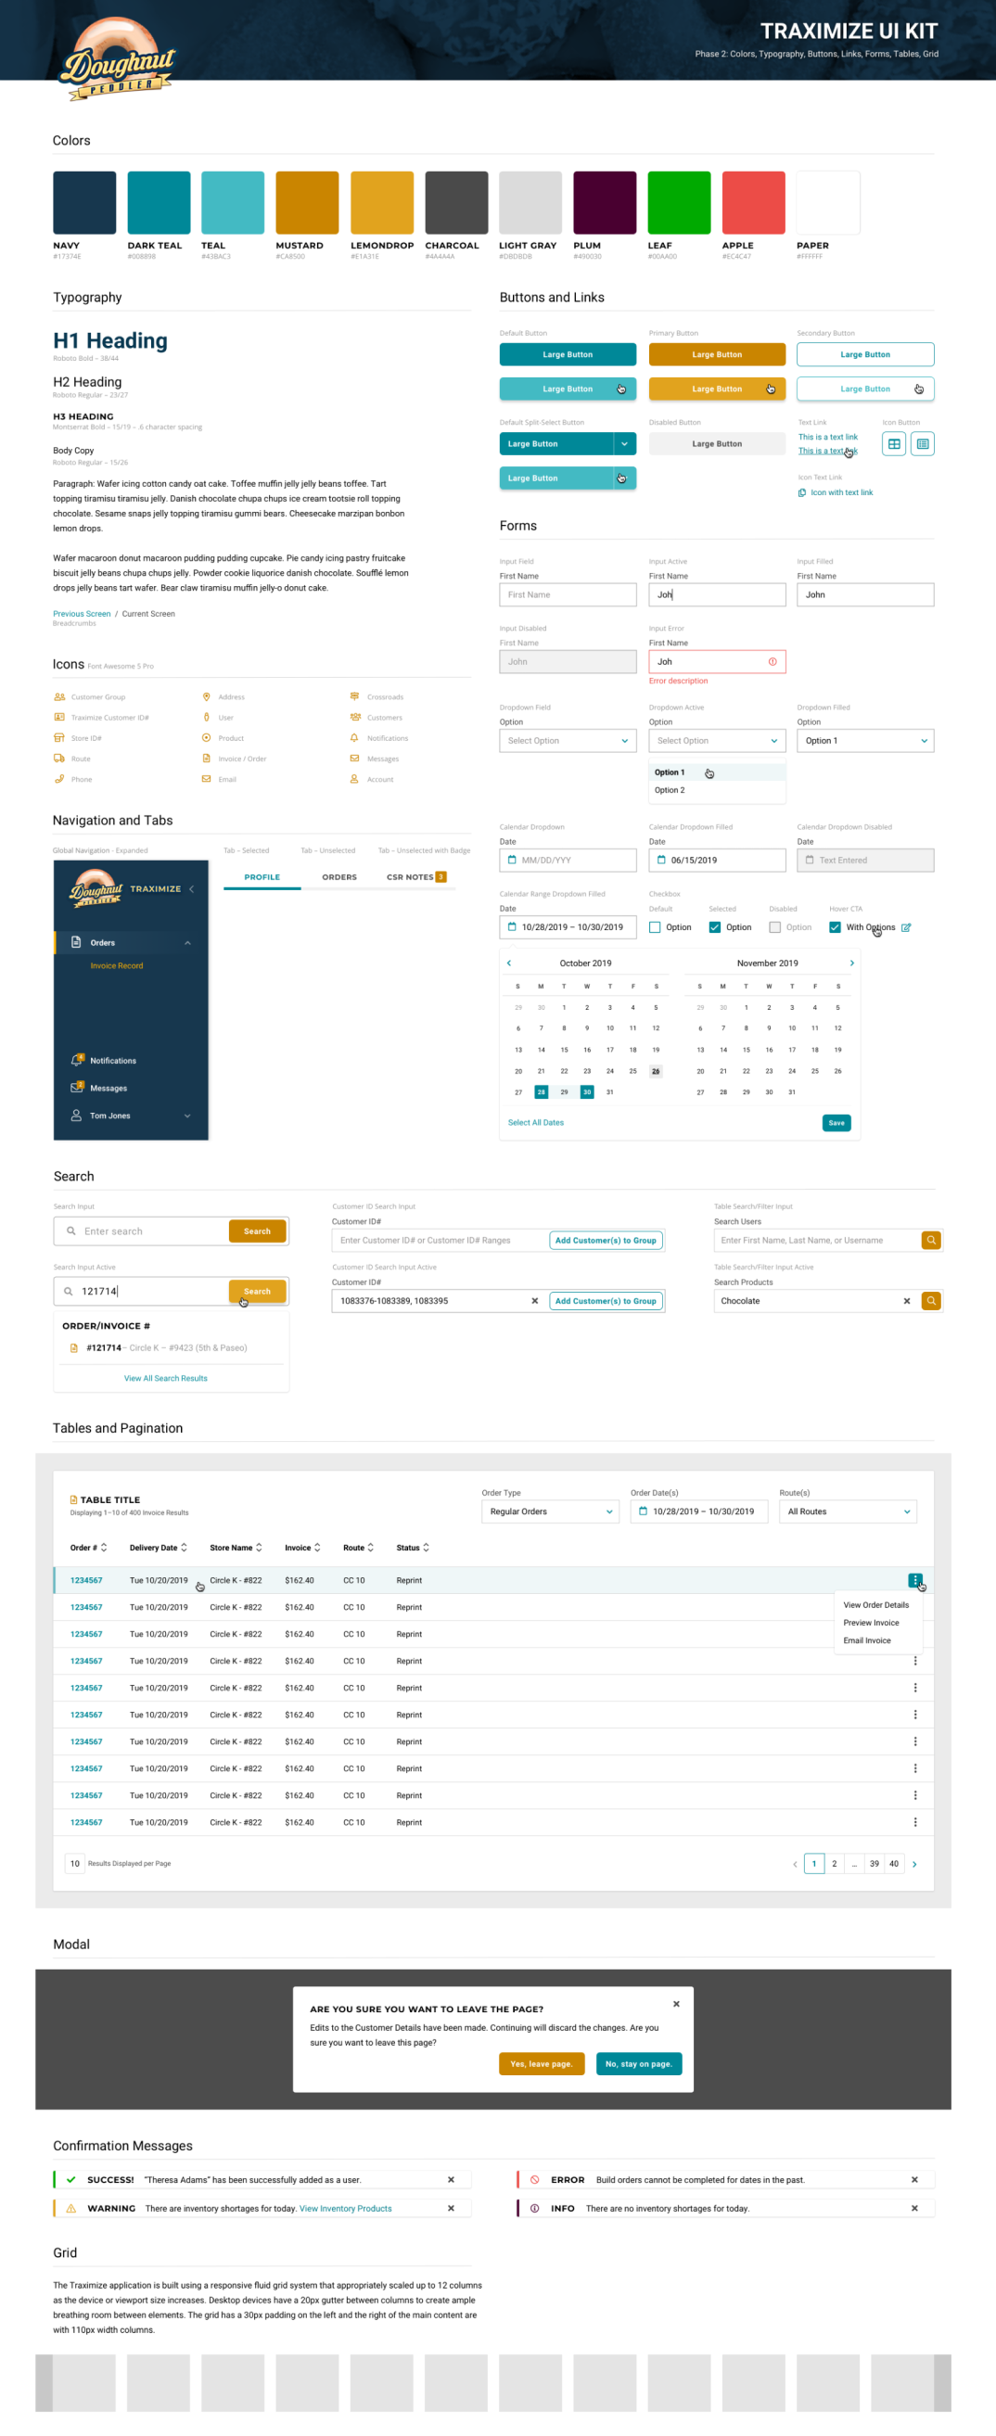Expand the Tom Jones account menu
The height and width of the screenshot is (2436, 996).
point(187,1116)
